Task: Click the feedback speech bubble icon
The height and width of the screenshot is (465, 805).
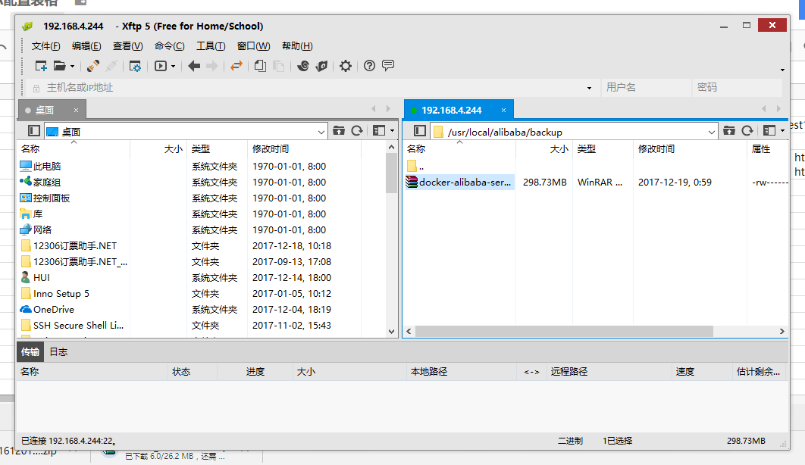Action: (388, 66)
